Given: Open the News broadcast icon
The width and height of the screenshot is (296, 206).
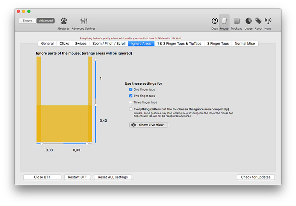Looking at the screenshot, I should (268, 21).
